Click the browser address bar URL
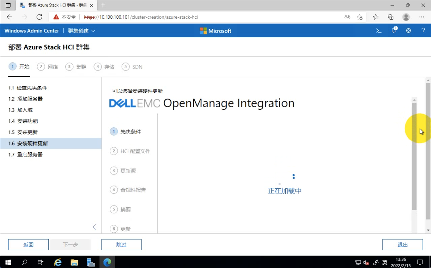 click(x=140, y=17)
